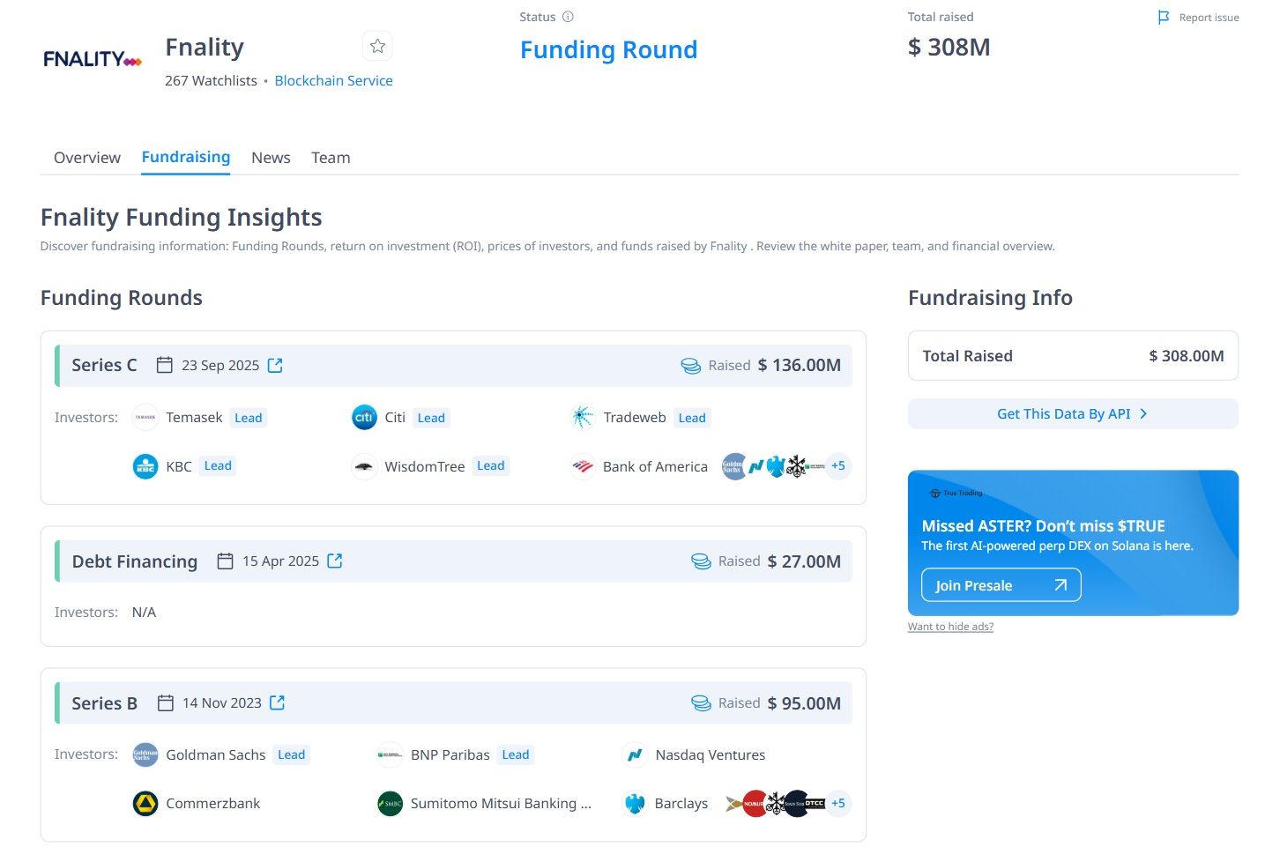Click the Commerzbank investor logo
The height and width of the screenshot is (847, 1265).
[145, 803]
